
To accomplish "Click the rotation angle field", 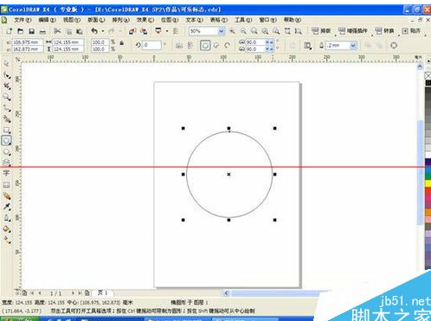I will click(x=151, y=45).
